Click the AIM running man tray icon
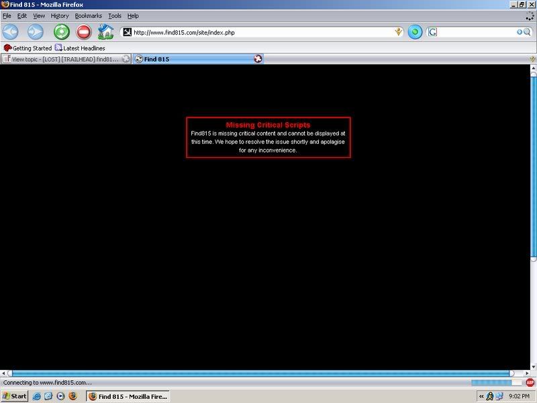This screenshot has width=537, height=403. point(490,396)
